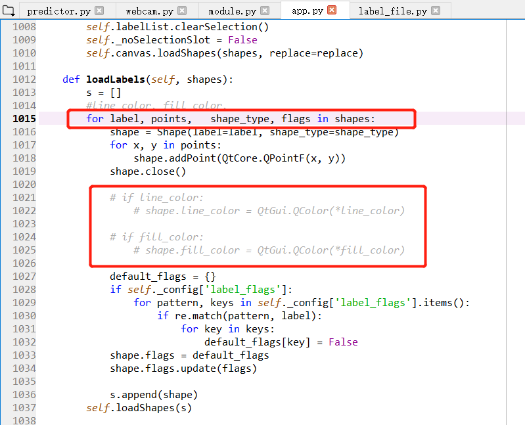Image resolution: width=525 pixels, height=425 pixels.
Task: Click comment '# shape.line_color = QtGui.QColor'
Action: (x=269, y=210)
